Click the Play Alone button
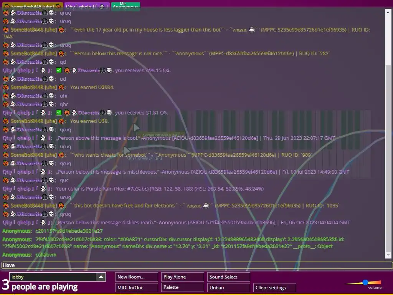Screen dimensions: 393x295 (182, 277)
